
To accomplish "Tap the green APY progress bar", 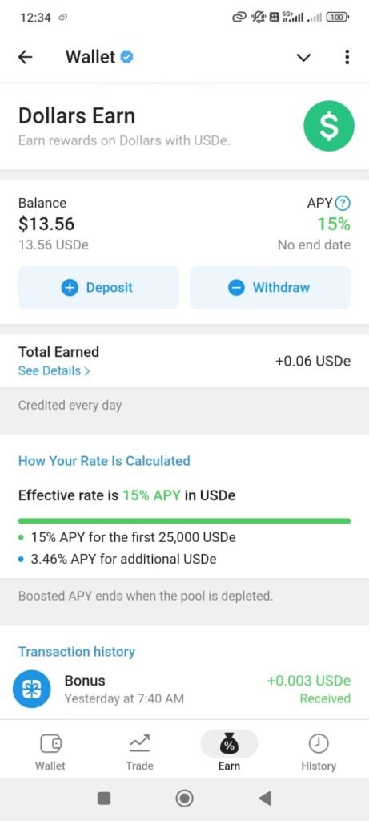I will pos(184,521).
